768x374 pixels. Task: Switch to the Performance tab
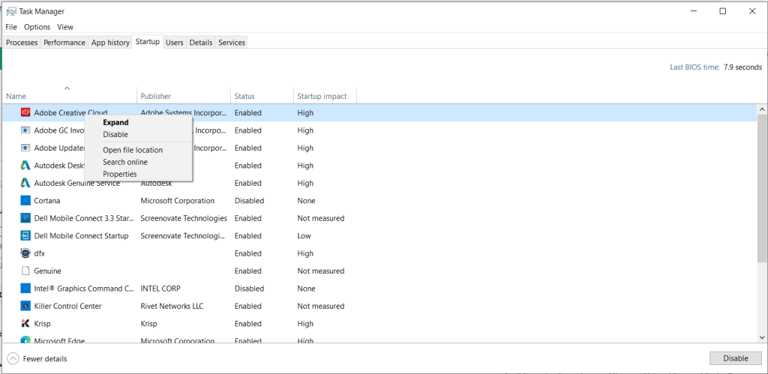tap(64, 43)
